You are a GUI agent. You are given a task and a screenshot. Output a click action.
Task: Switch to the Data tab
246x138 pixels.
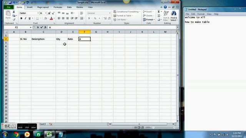coord(69,7)
